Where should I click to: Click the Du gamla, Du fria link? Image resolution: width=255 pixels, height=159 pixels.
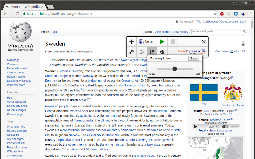click(220, 120)
